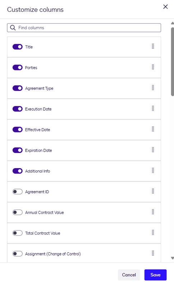Image resolution: width=174 pixels, height=286 pixels.
Task: Select the Agreement Type reorder handle
Action: click(153, 88)
